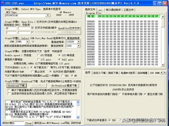Click the OpenFile button

pos(69,28)
